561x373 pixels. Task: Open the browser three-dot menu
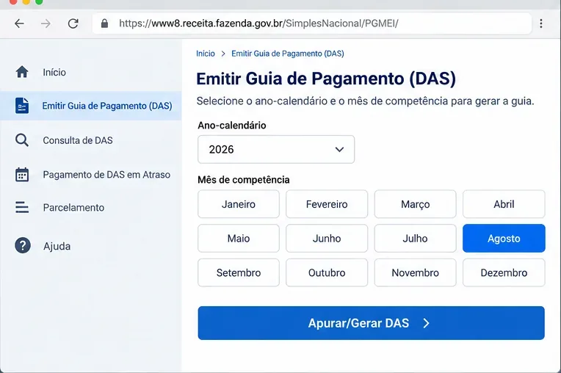tap(541, 23)
